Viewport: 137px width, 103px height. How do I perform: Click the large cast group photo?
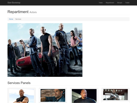coord(45,50)
